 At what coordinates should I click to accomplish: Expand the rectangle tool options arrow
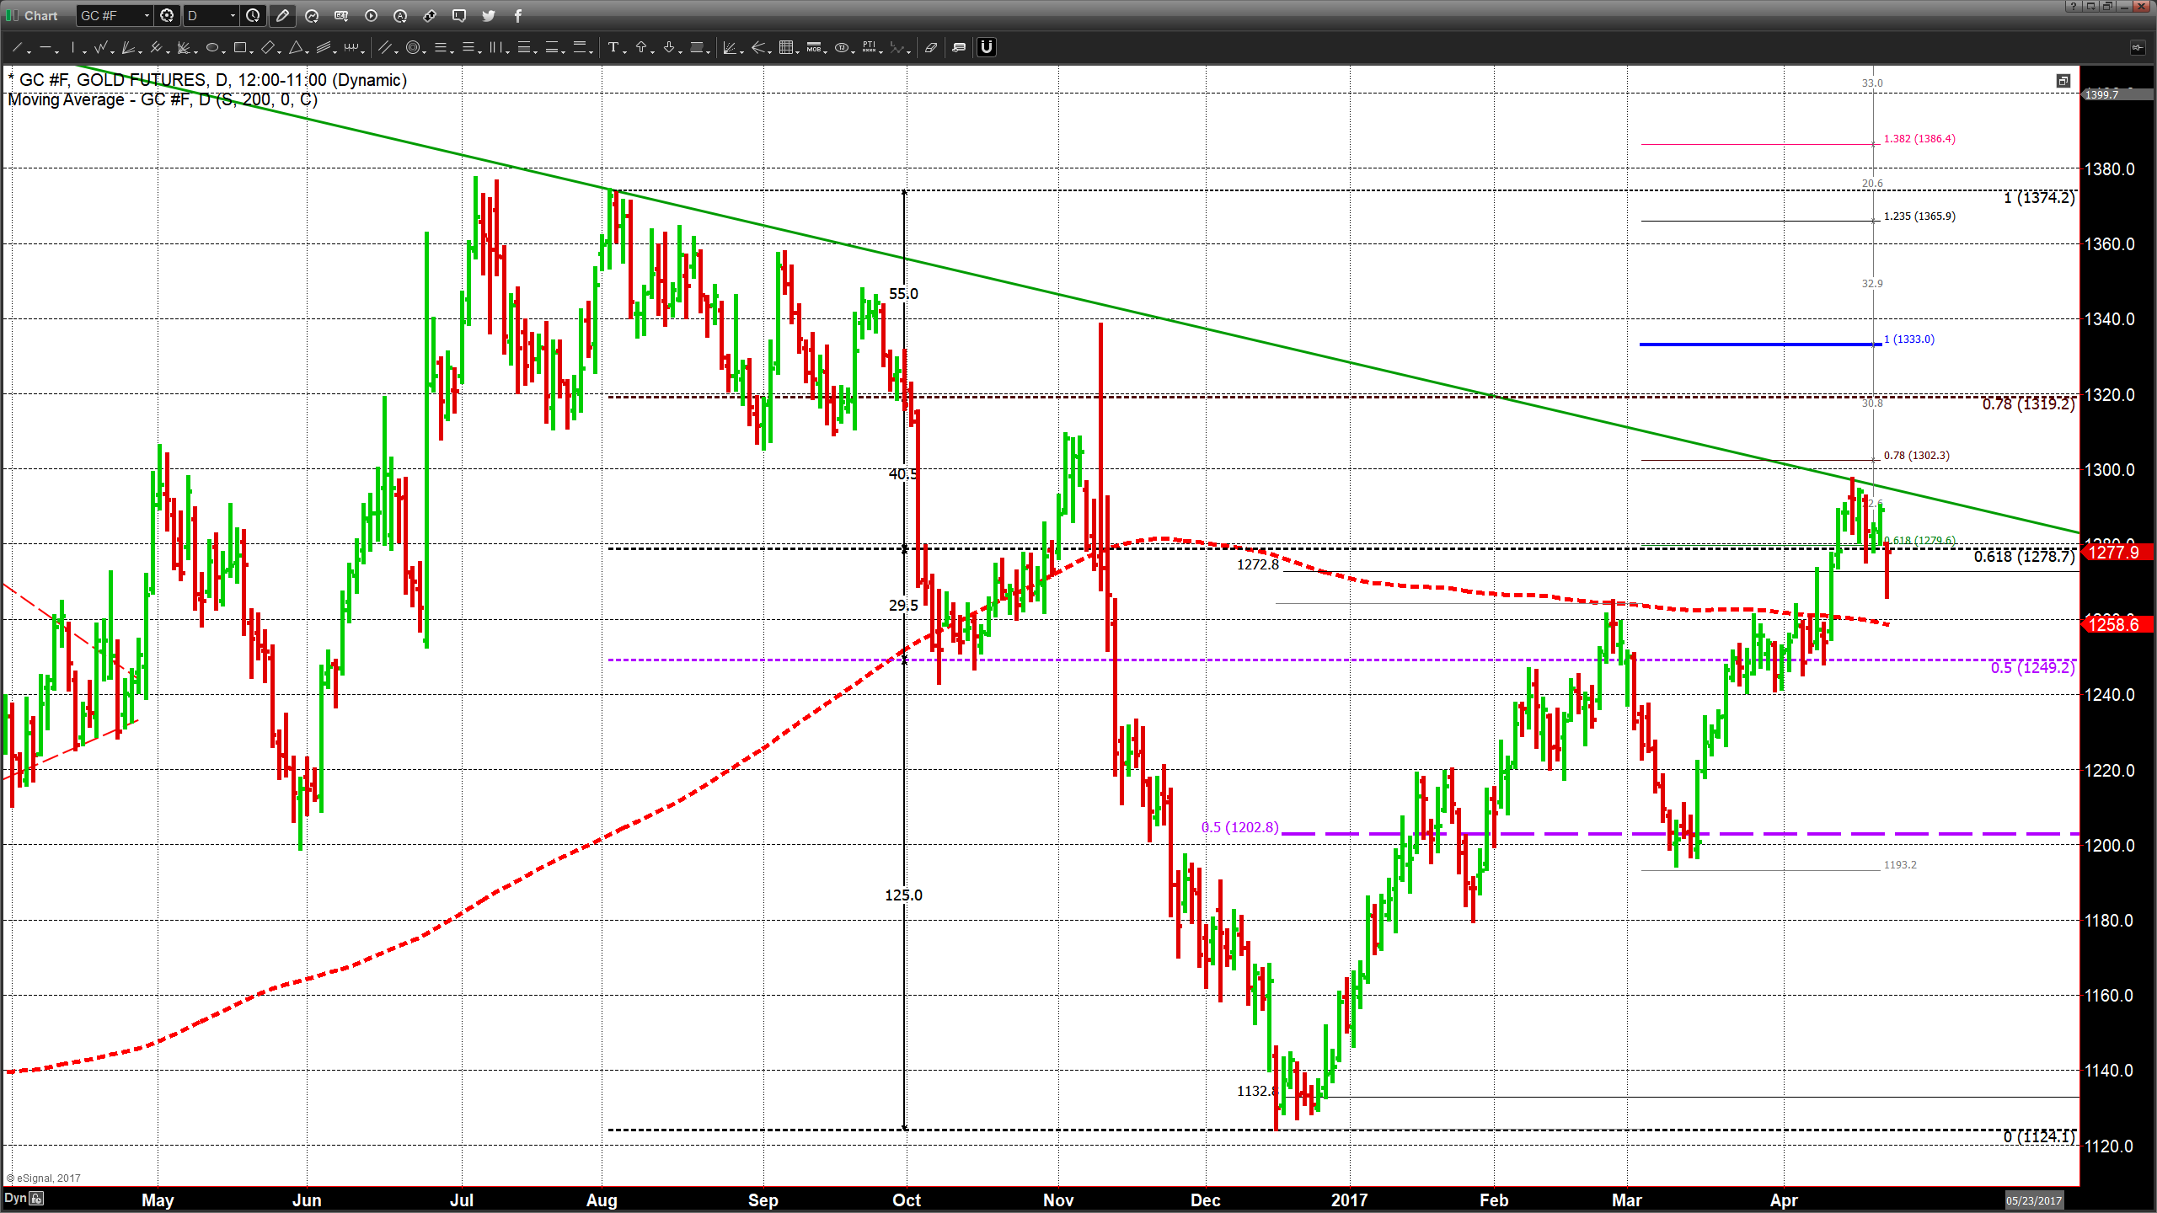(252, 51)
